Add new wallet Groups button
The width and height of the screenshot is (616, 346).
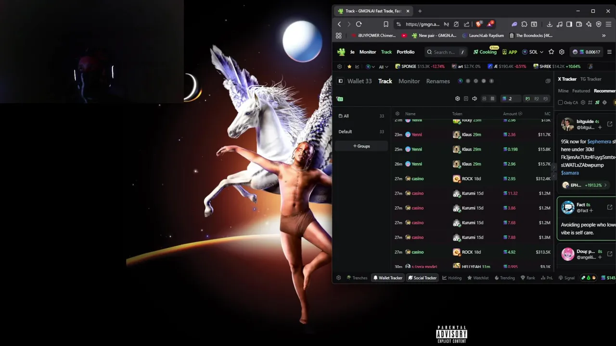click(x=361, y=146)
